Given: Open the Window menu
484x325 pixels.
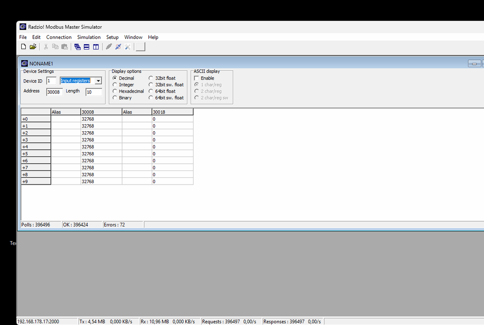Looking at the screenshot, I should point(133,37).
